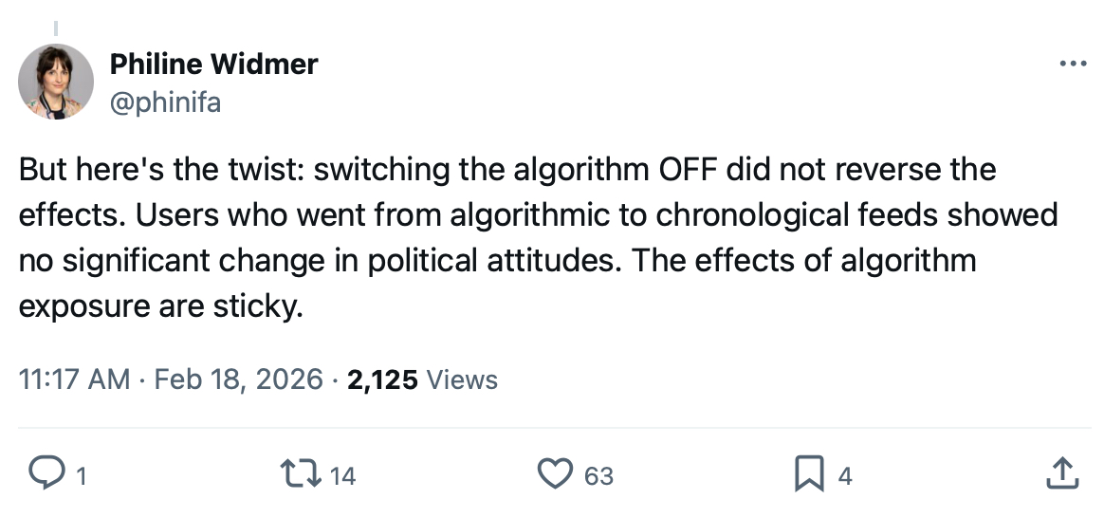Viewport: 1104px width, 518px height.
Task: Click the bookmark count of 4
Action: tap(845, 476)
